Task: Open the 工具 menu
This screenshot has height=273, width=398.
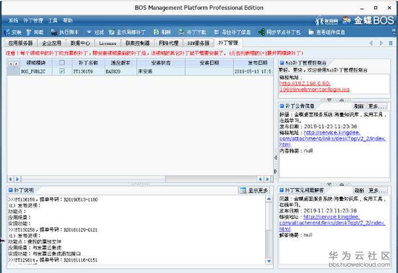Action: point(53,21)
